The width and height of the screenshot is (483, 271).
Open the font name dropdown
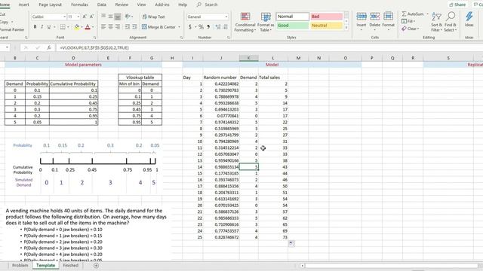click(x=64, y=17)
